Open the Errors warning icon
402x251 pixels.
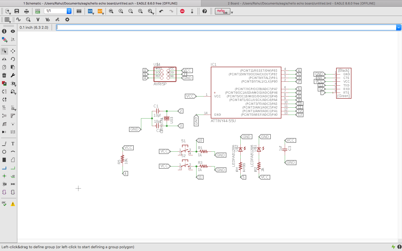pos(13,204)
